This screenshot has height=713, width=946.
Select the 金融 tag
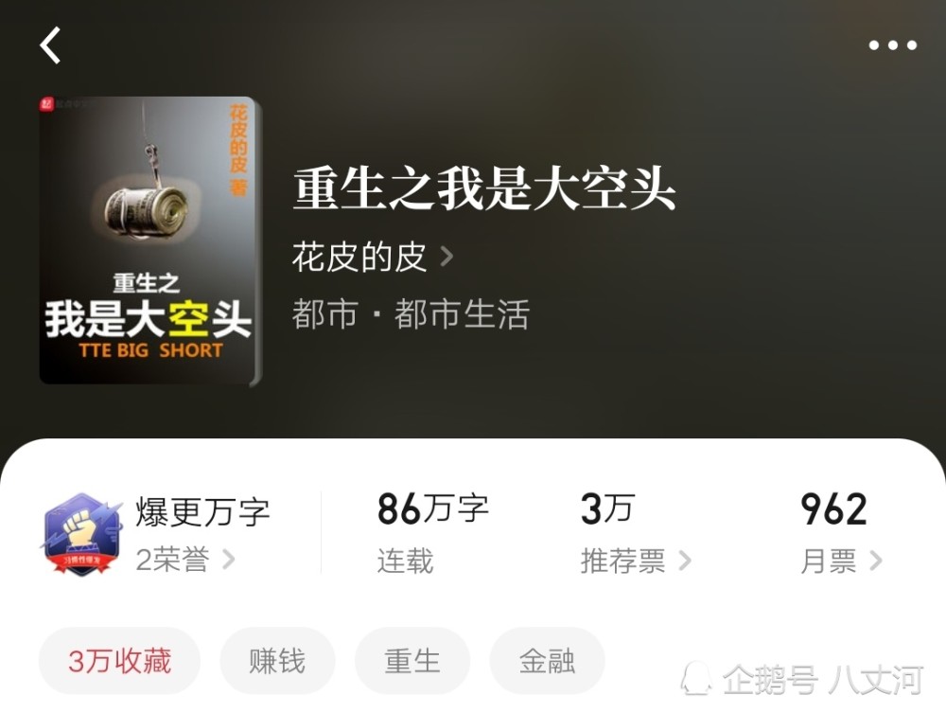click(547, 661)
